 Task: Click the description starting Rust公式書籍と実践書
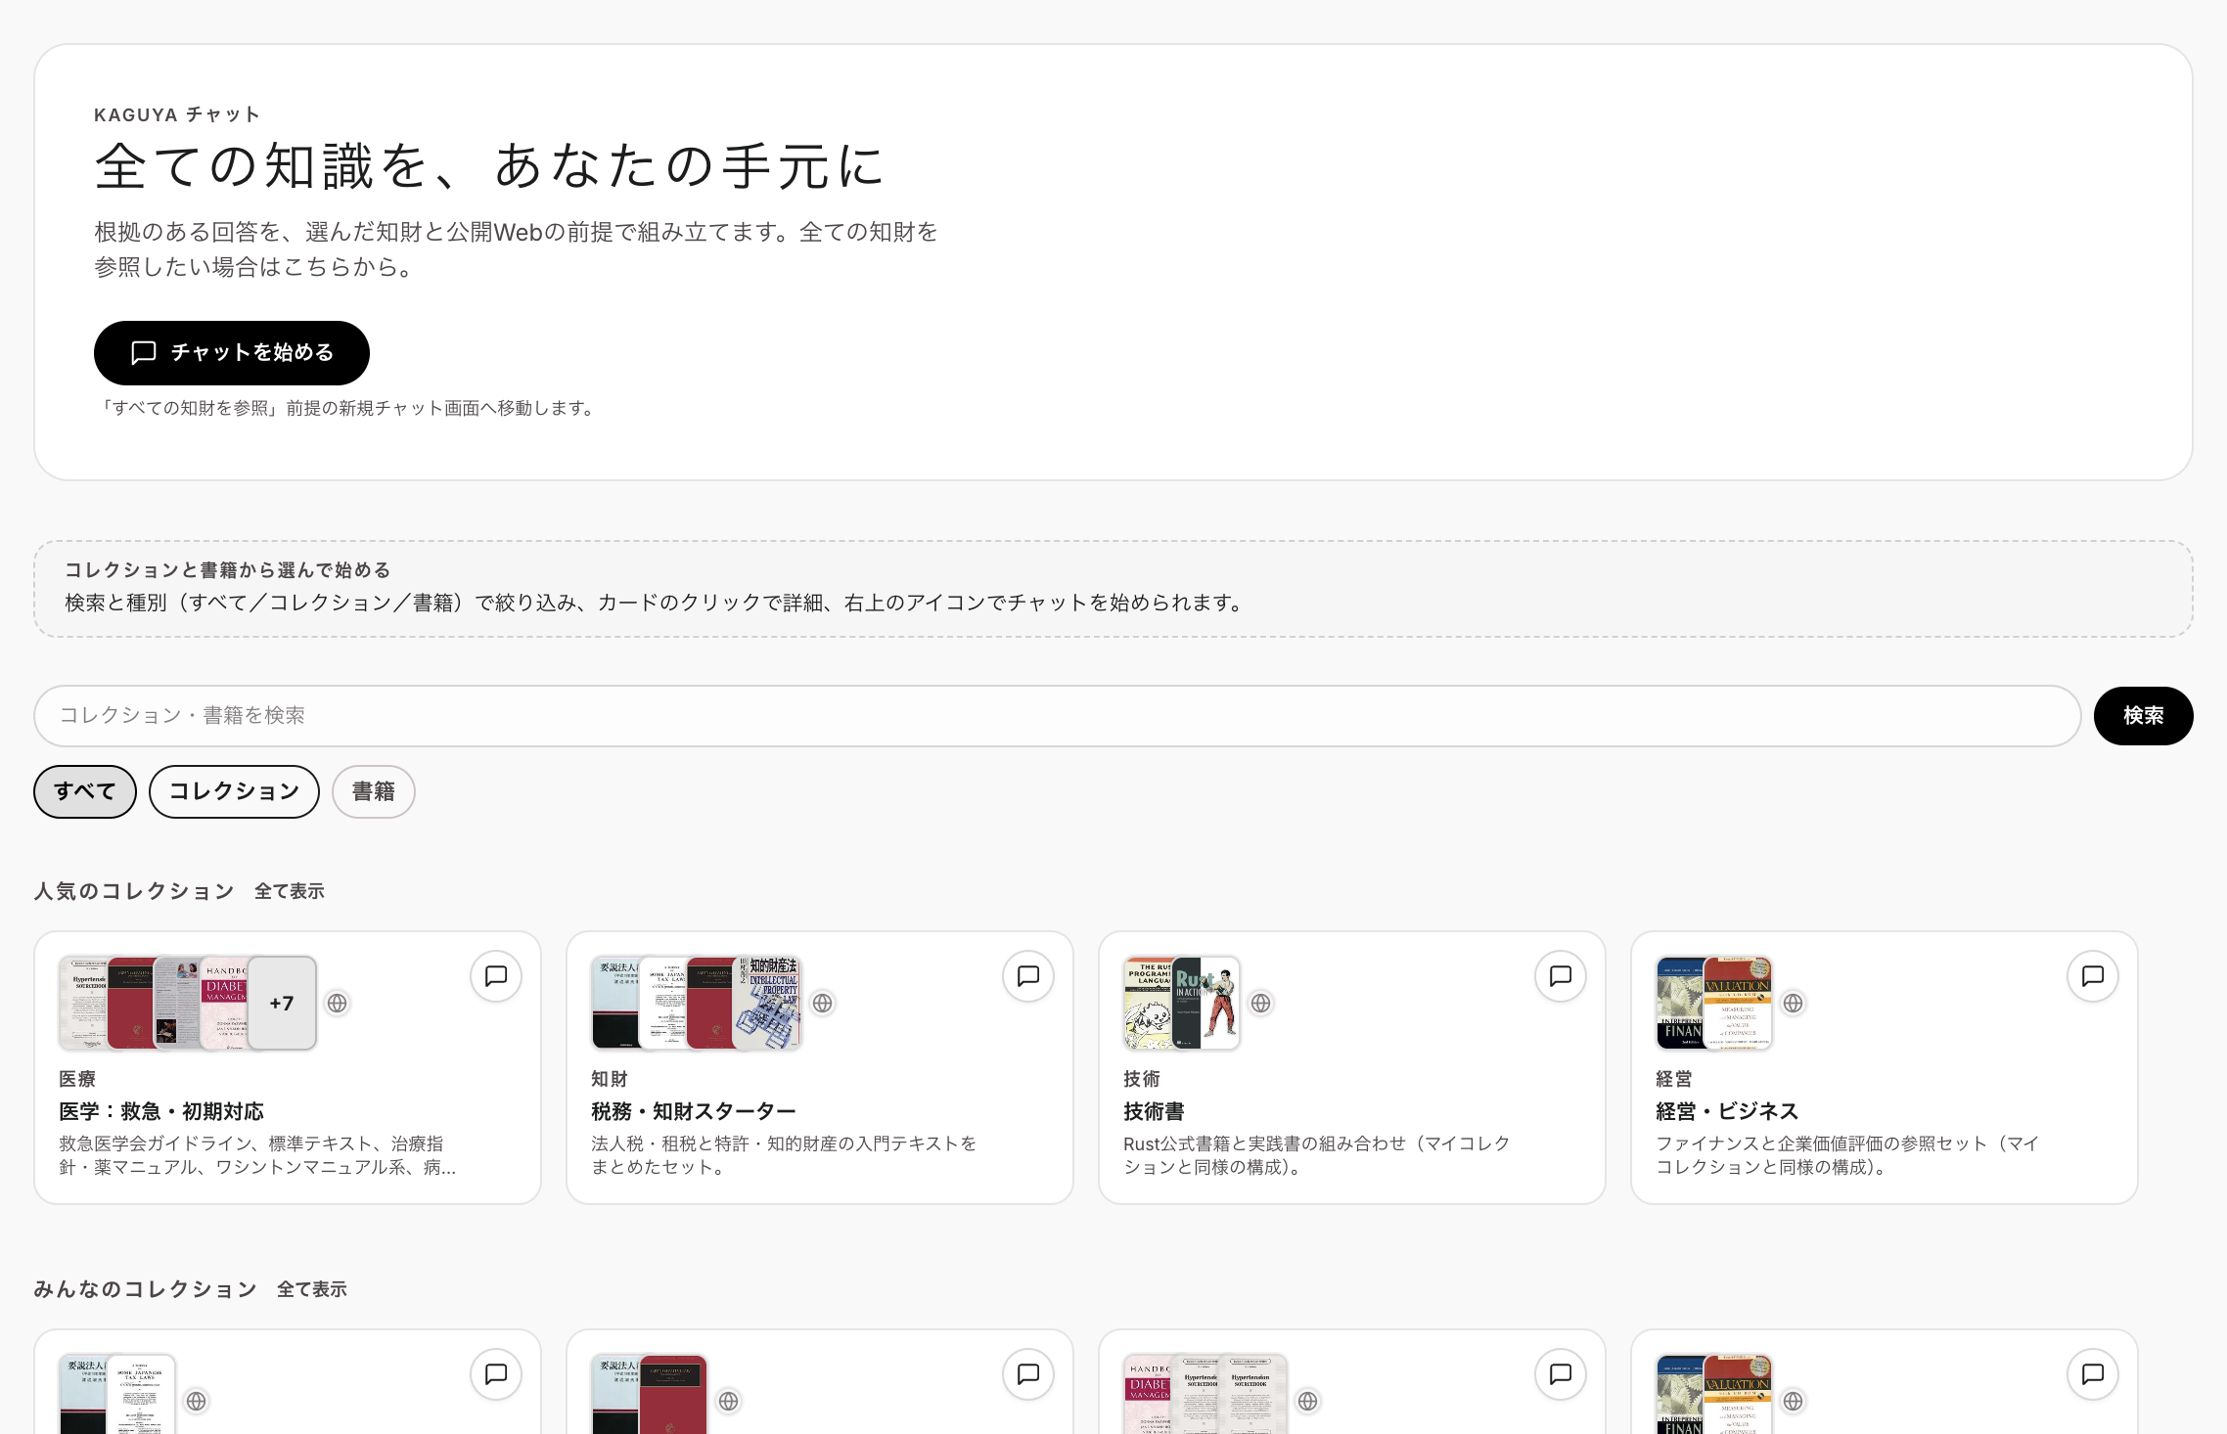[1317, 1155]
